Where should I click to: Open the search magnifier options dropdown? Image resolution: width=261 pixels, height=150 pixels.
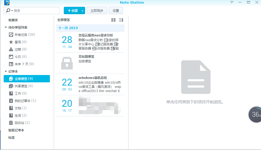tap(10, 10)
